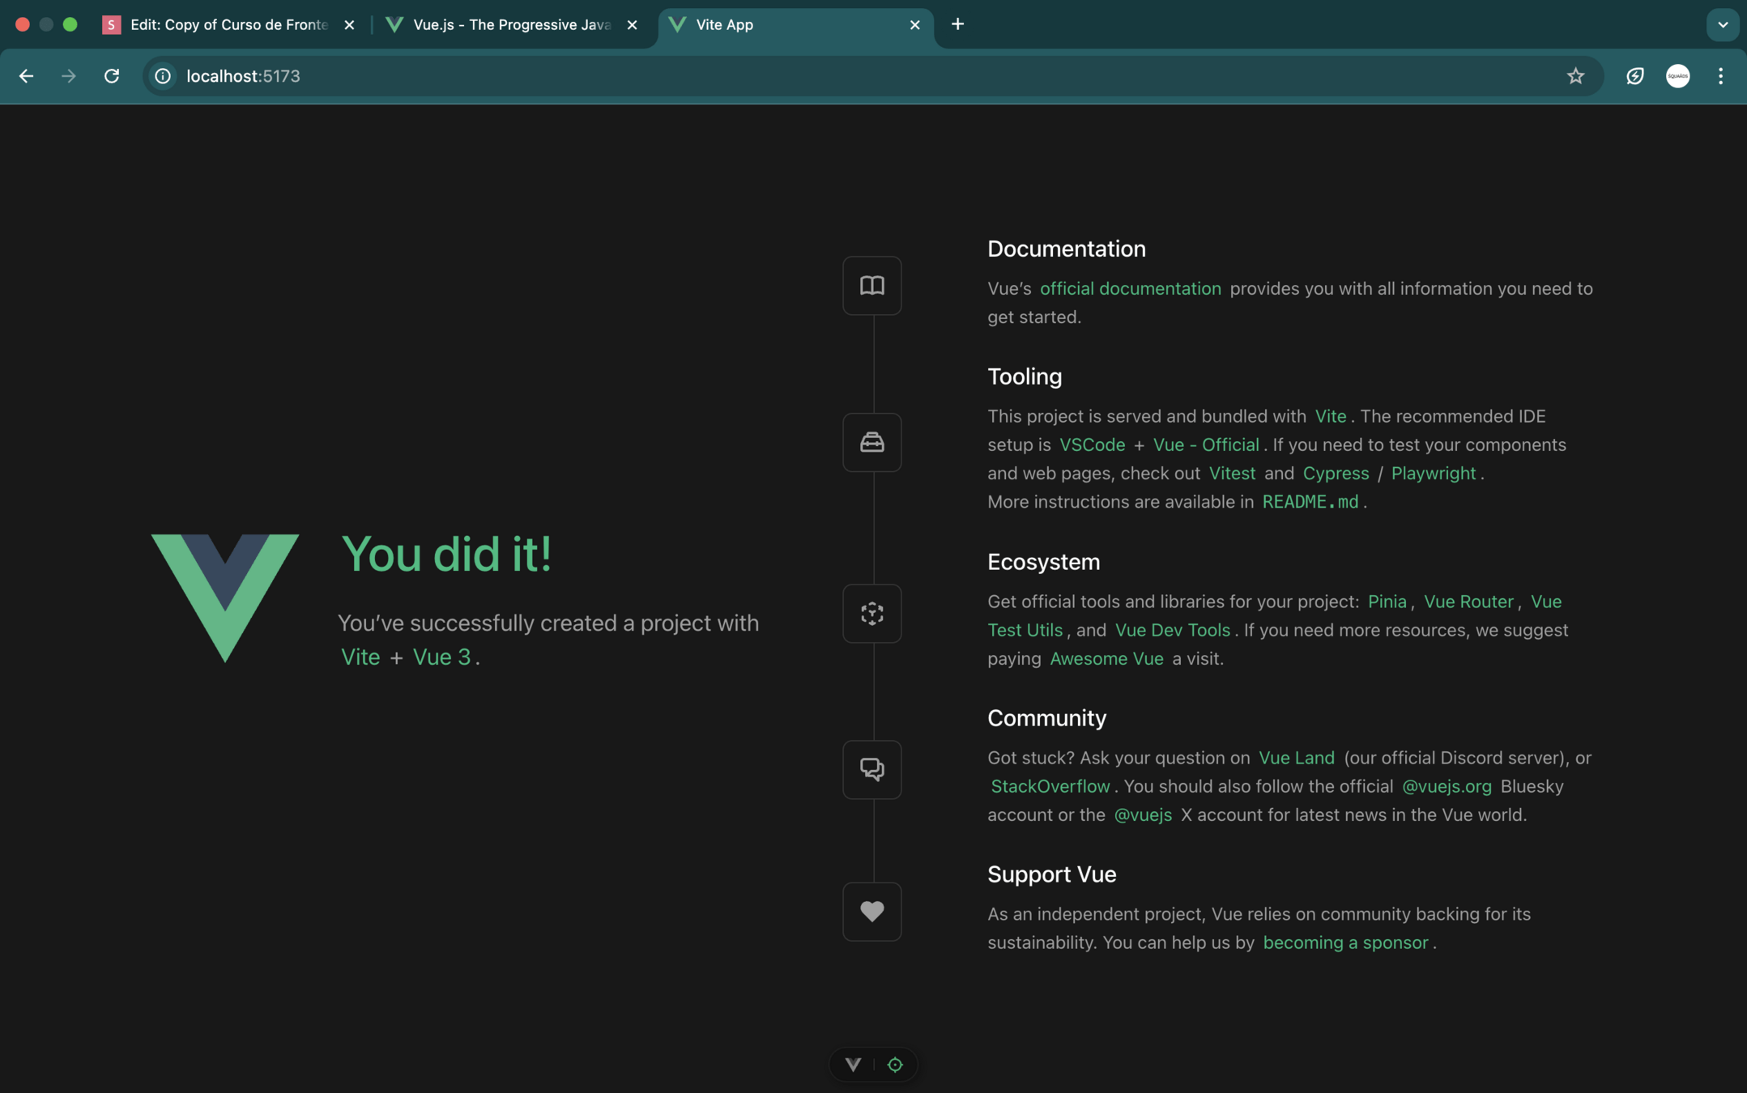Click the Documentation book icon

pyautogui.click(x=871, y=285)
